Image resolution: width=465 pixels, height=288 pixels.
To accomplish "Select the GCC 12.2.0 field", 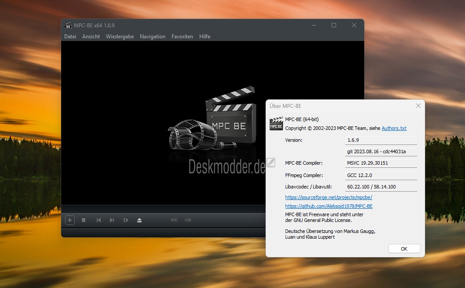I will (381, 175).
